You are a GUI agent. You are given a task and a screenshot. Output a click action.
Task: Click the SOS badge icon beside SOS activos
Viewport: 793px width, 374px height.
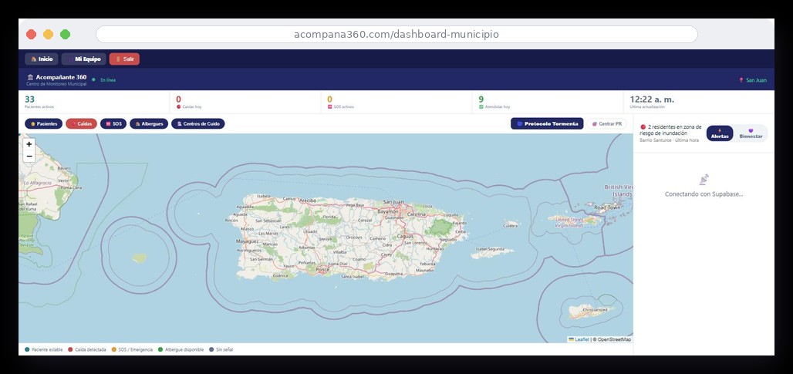click(329, 107)
